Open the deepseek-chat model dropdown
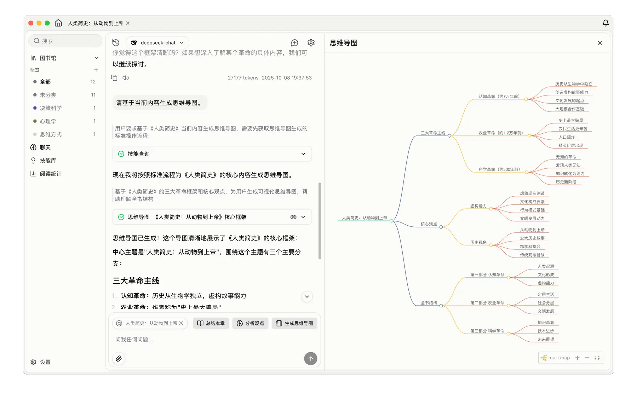The image size is (637, 405). click(157, 43)
